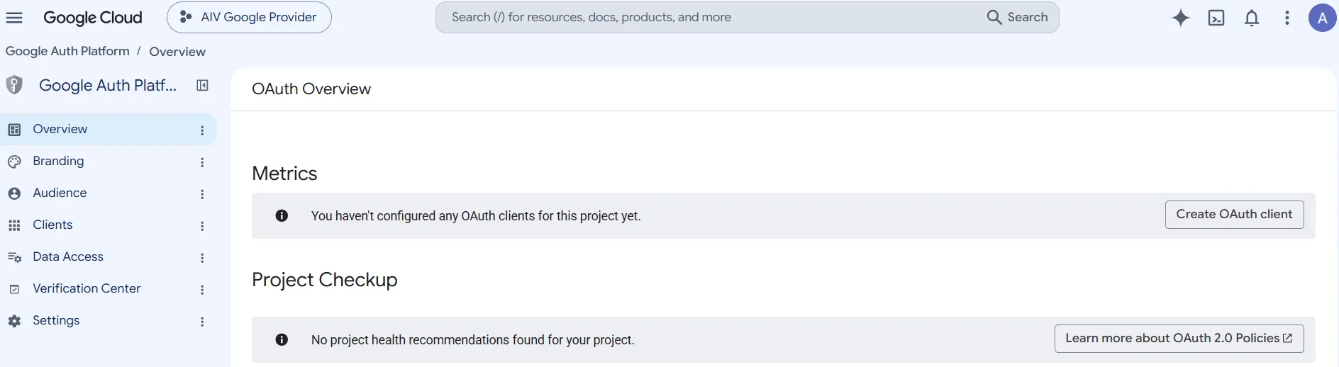Open the main navigation hamburger menu
Viewport: 1339px width, 367px height.
14,18
